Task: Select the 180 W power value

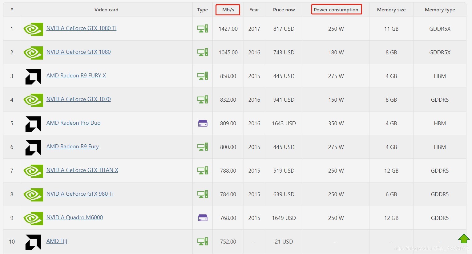Action: coord(336,53)
